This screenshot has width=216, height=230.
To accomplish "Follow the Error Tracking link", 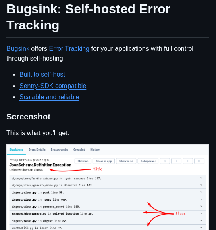I will pos(69,49).
